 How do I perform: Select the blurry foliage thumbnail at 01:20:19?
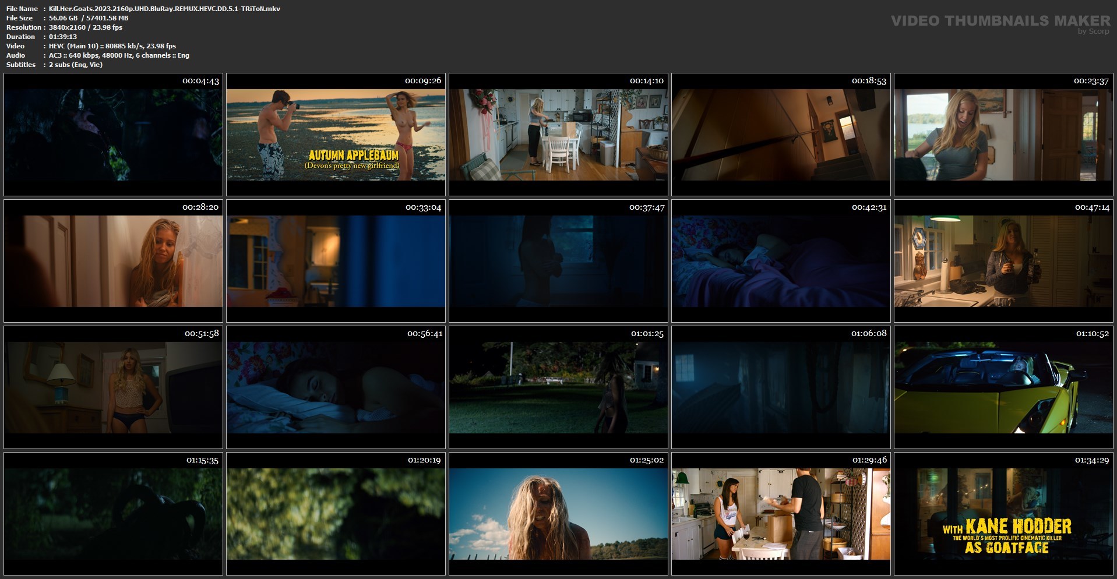336,514
